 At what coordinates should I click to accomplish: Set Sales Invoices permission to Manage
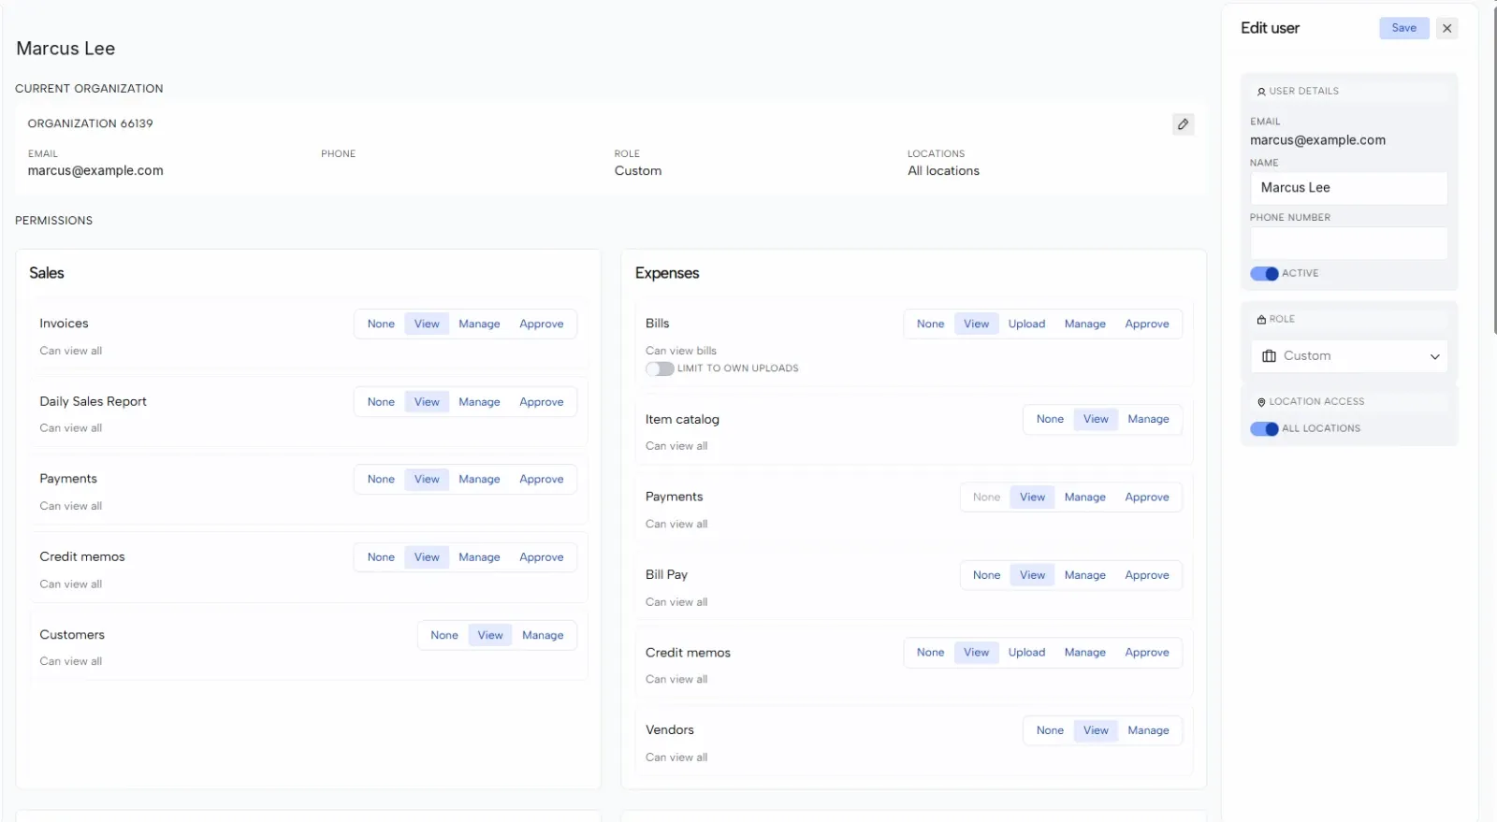479,324
